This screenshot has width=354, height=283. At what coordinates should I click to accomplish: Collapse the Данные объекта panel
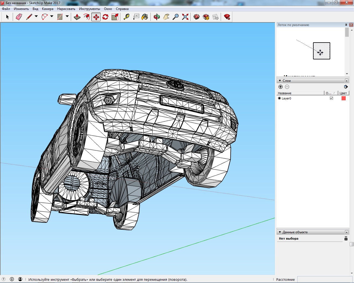pyautogui.click(x=280, y=232)
